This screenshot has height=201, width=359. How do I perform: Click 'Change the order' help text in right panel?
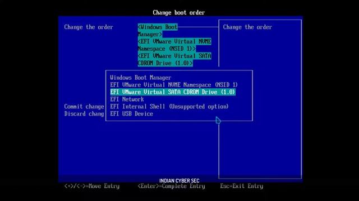(x=247, y=27)
